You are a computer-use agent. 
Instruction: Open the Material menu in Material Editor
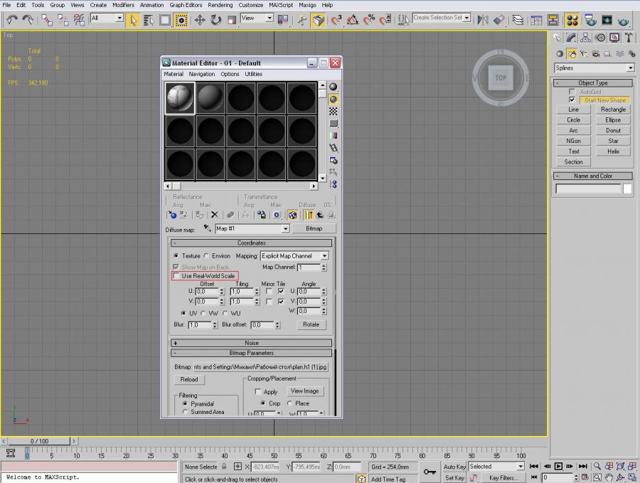pos(174,74)
